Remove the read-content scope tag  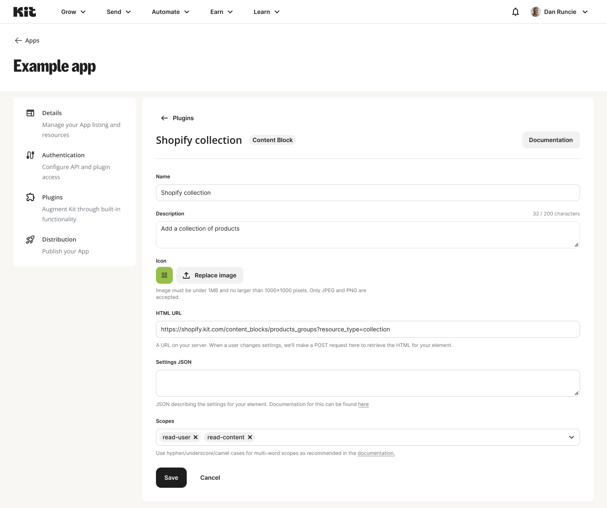[250, 437]
